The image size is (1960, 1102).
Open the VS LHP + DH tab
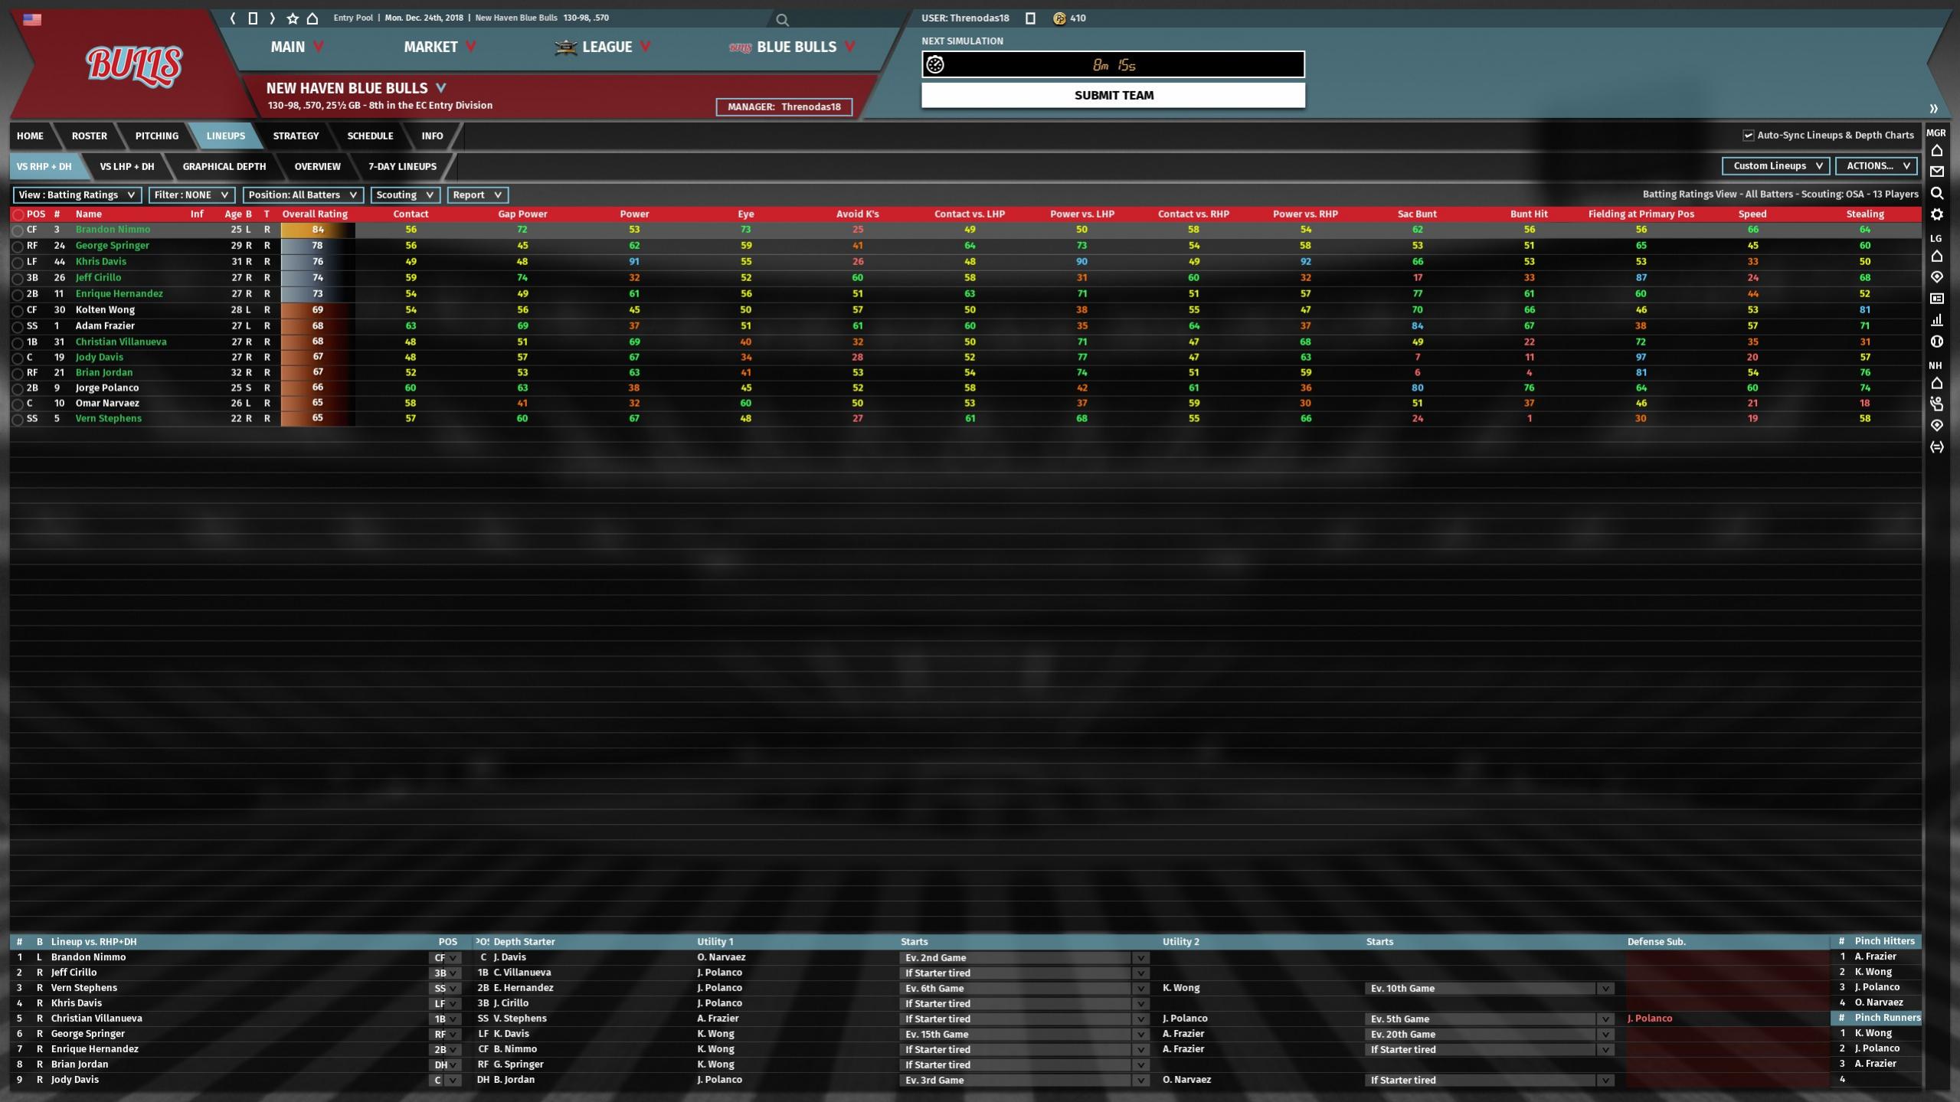point(126,166)
